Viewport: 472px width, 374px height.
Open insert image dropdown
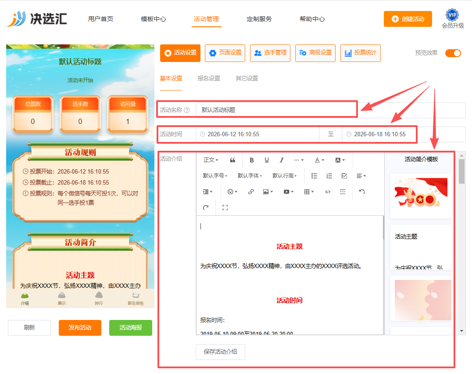268,192
